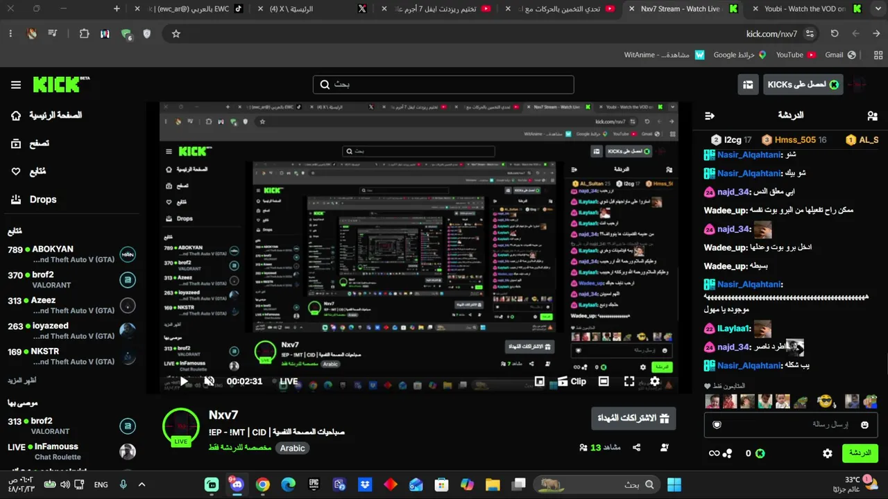Open the Windows Start menu

click(674, 484)
